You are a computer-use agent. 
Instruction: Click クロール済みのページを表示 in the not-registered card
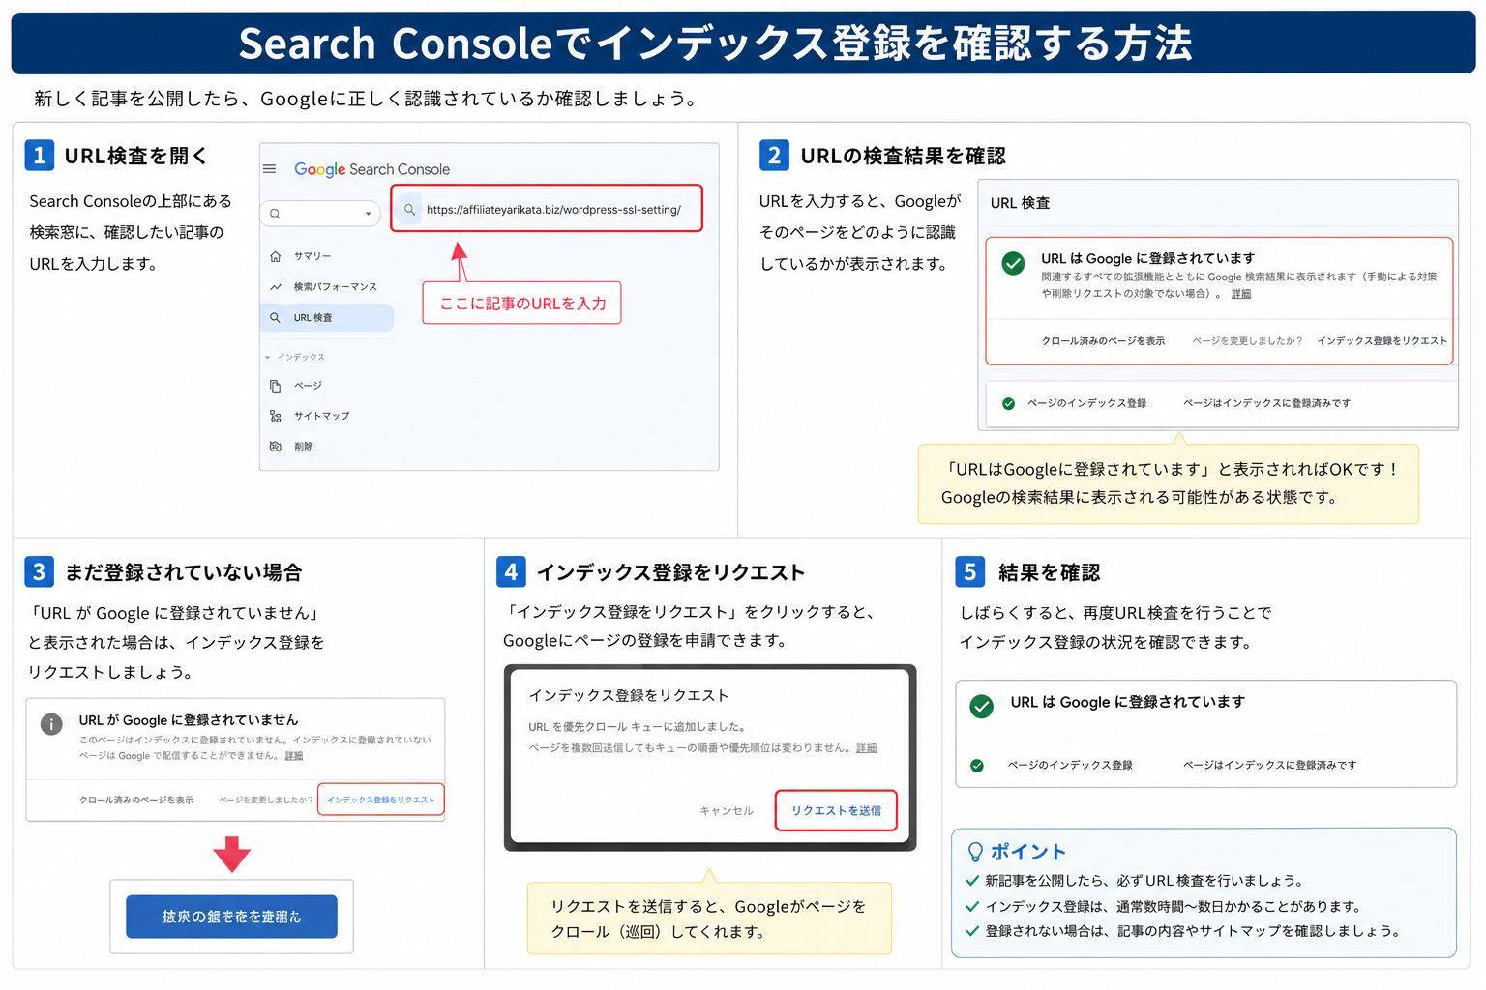136,801
